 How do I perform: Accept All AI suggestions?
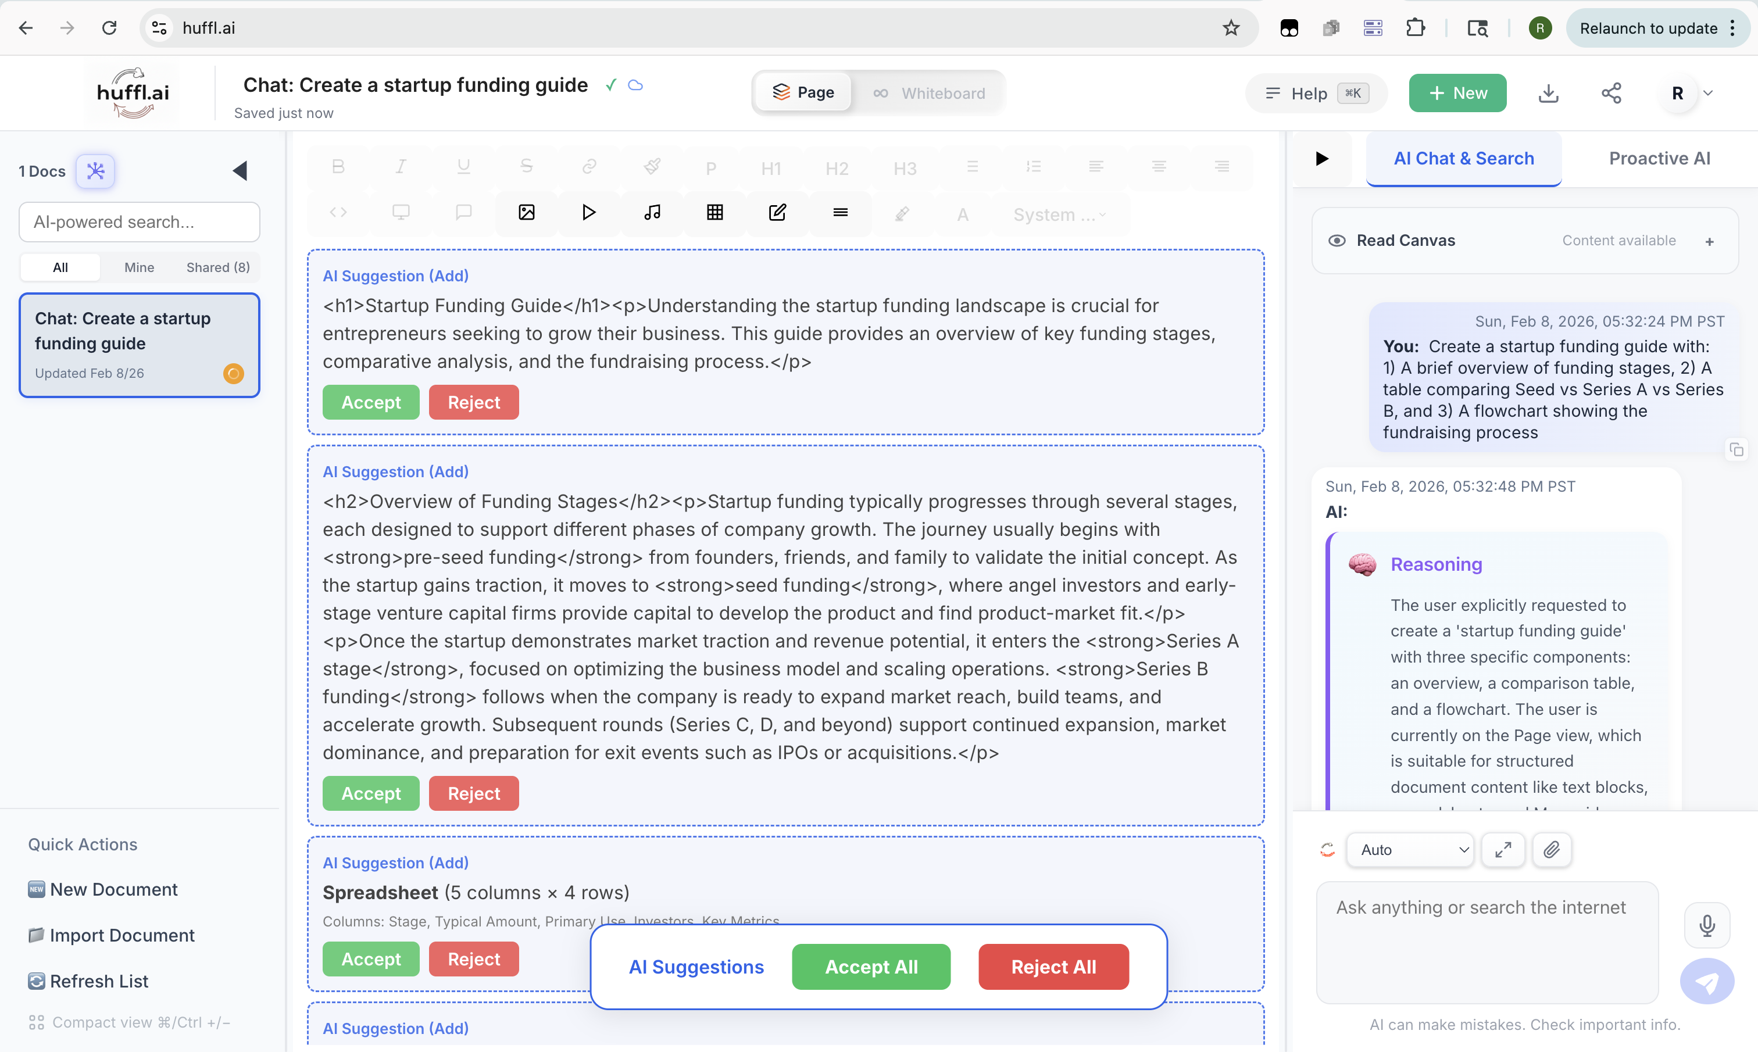point(870,966)
